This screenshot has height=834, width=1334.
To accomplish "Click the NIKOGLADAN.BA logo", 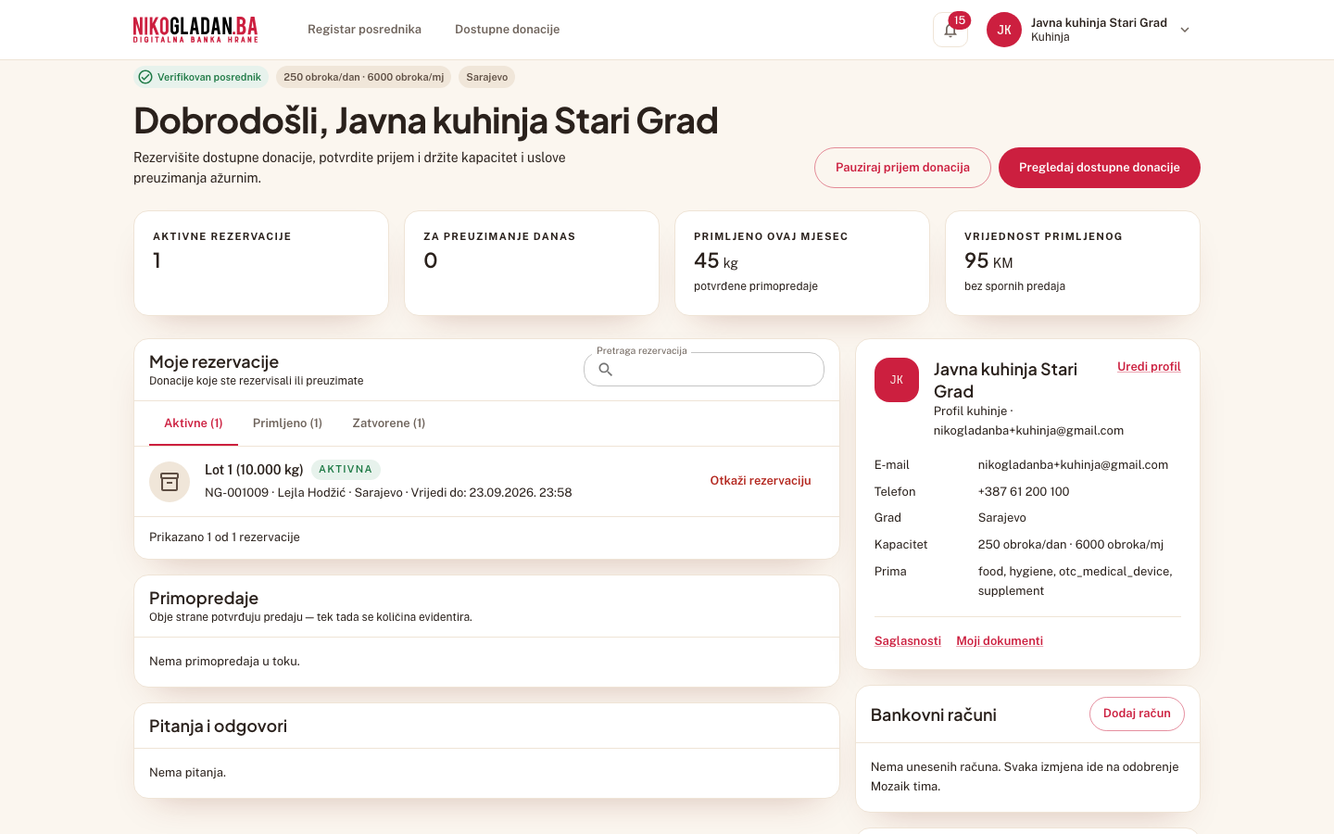I will point(195,30).
